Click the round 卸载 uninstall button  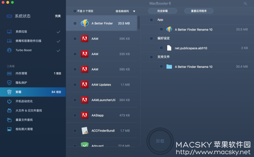click(160, 141)
